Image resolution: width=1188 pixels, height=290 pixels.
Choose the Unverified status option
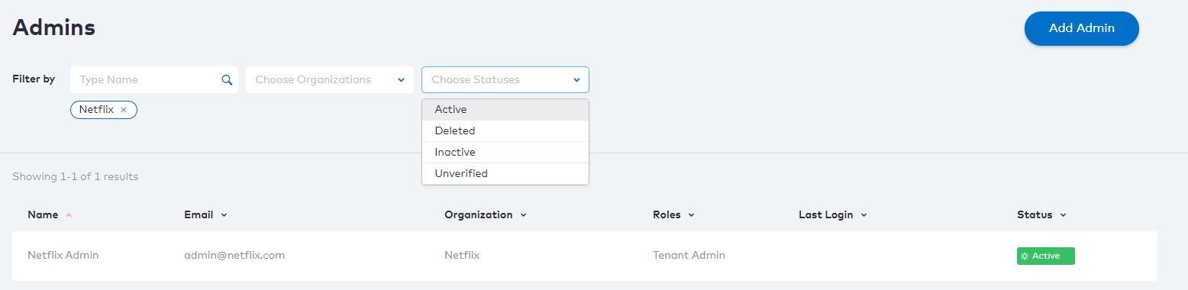pos(505,174)
